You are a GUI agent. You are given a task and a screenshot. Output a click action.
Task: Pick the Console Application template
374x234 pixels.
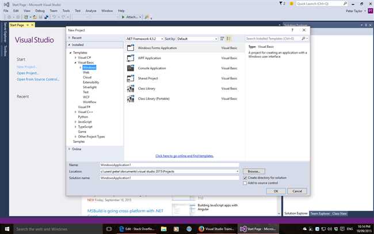pyautogui.click(x=151, y=69)
